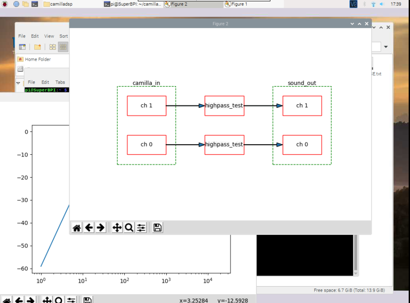
Task: Open the Bluetooth tray menu
Action: [364, 4]
